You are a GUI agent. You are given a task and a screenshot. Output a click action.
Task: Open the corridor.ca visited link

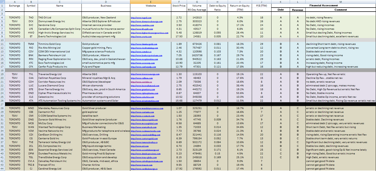point(141,82)
